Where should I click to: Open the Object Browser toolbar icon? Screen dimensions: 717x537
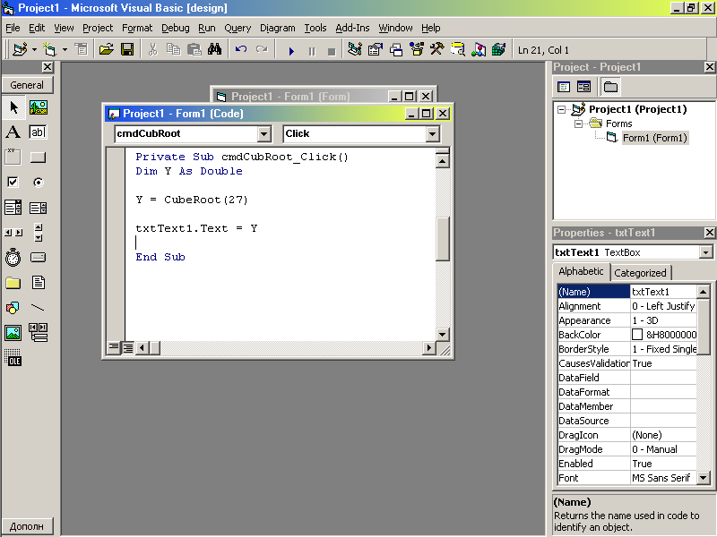[417, 49]
